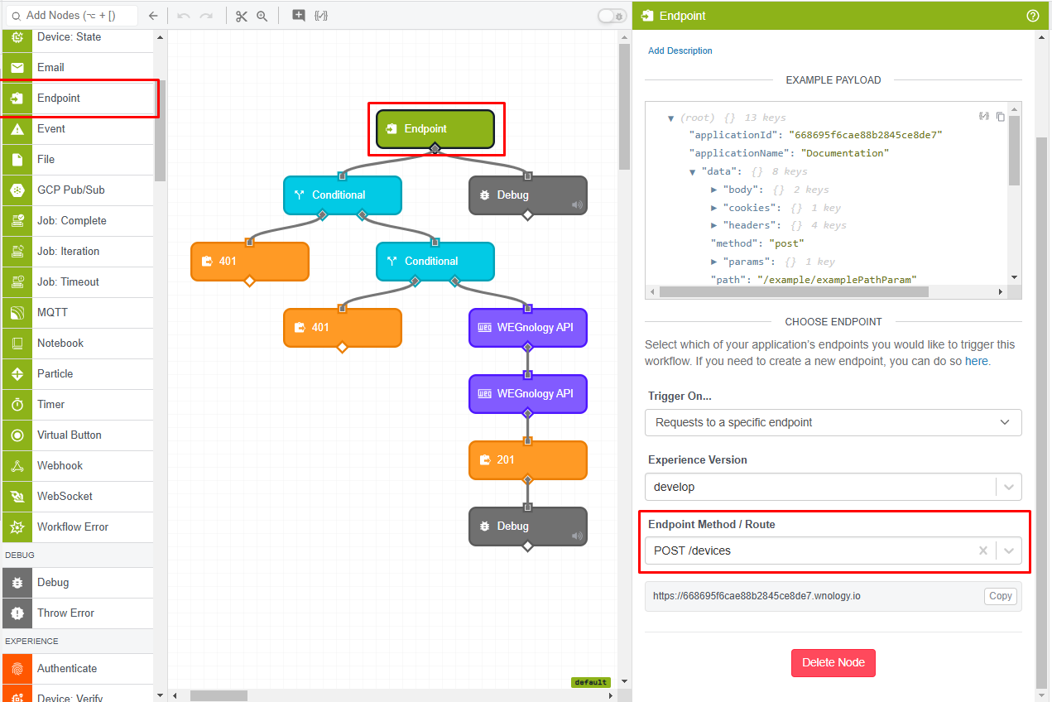The image size is (1052, 702).
Task: Focus the Add Nodes search field
Action: [72, 15]
